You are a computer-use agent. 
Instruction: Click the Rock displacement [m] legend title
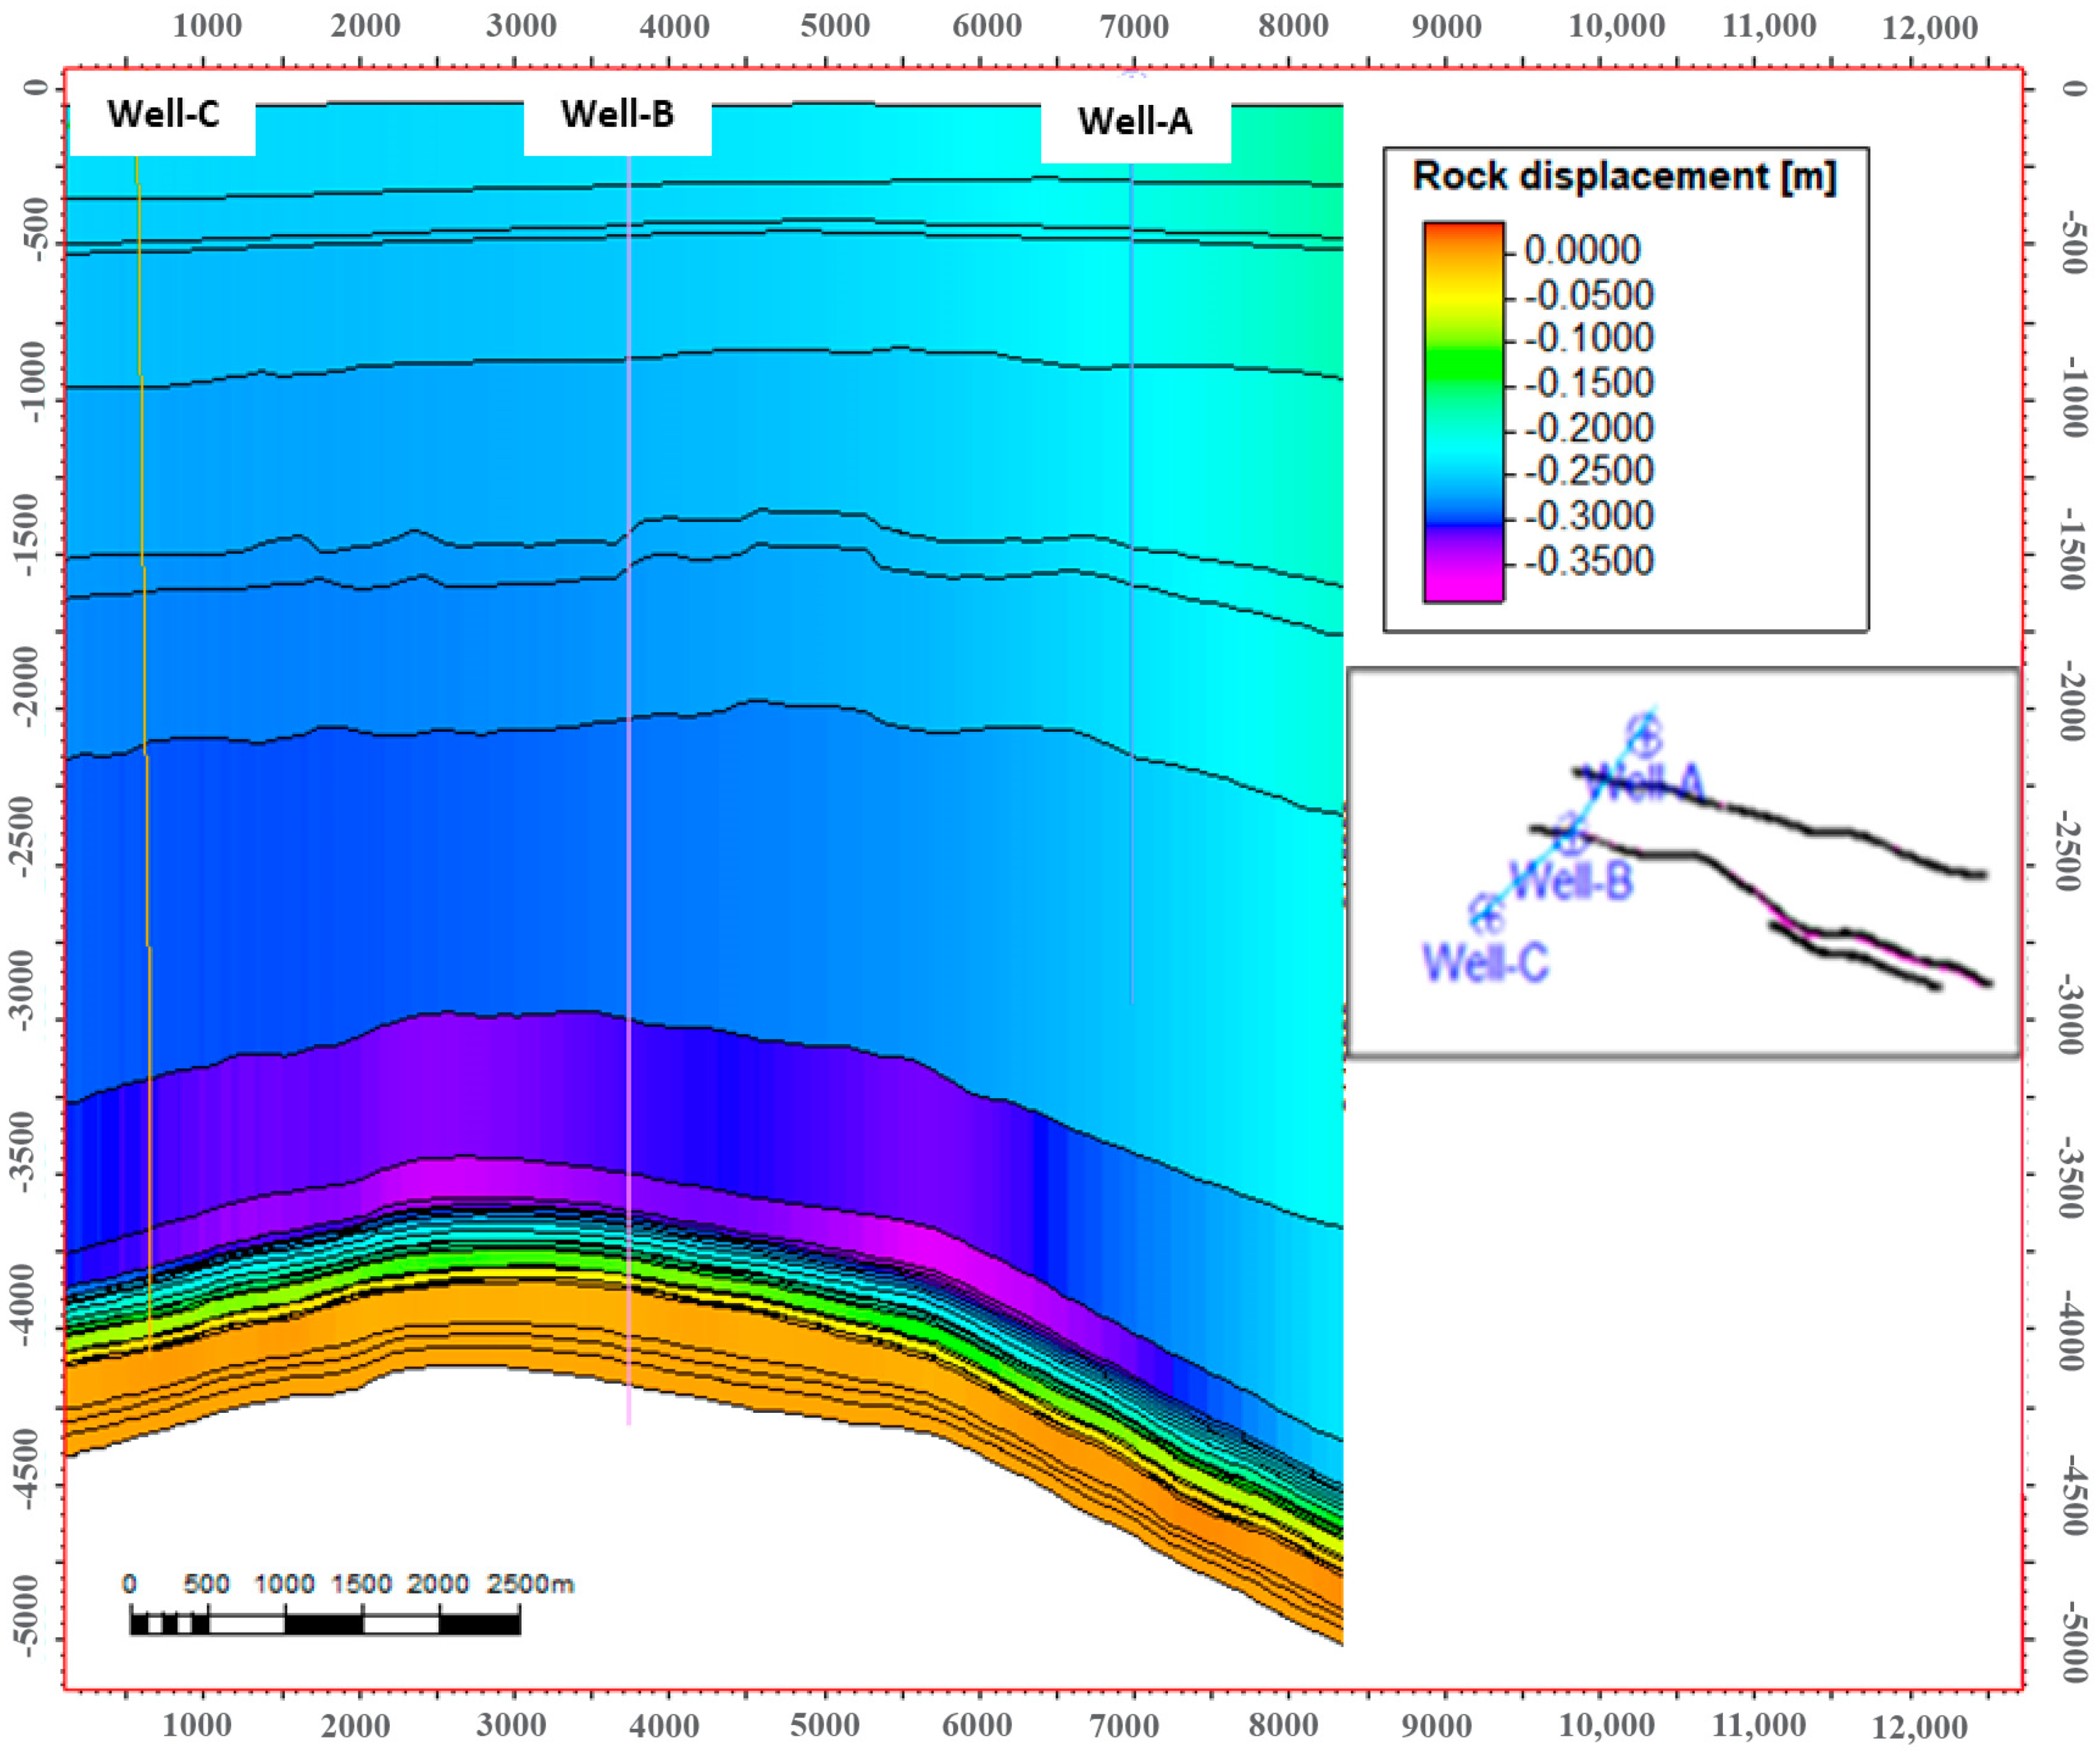(x=1624, y=177)
